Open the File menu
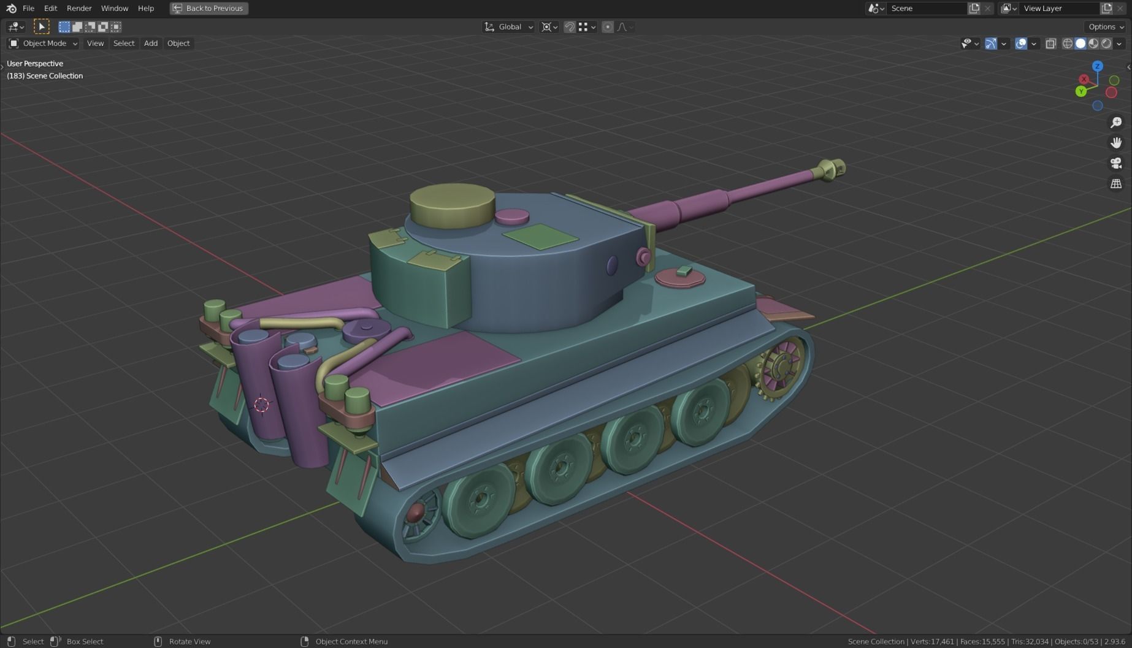The height and width of the screenshot is (648, 1132). pos(28,9)
